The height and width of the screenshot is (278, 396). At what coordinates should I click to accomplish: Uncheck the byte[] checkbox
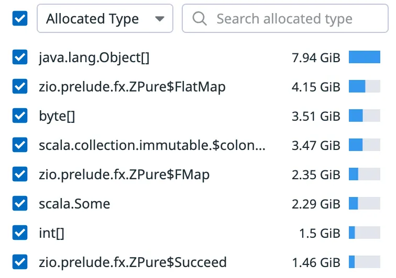pyautogui.click(x=20, y=116)
